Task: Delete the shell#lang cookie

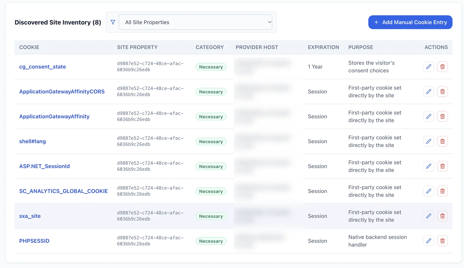Action: [443, 141]
